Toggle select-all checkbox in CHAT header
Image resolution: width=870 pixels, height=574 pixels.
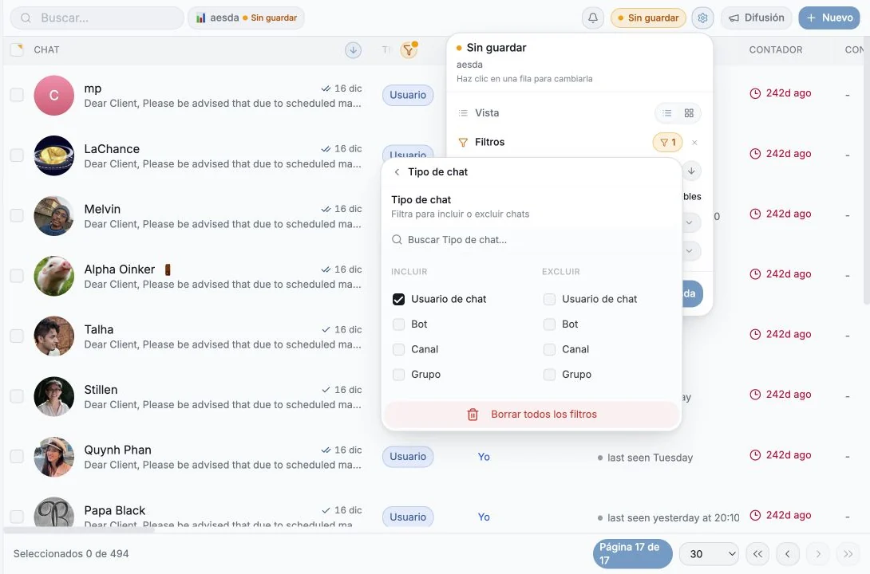(18, 50)
